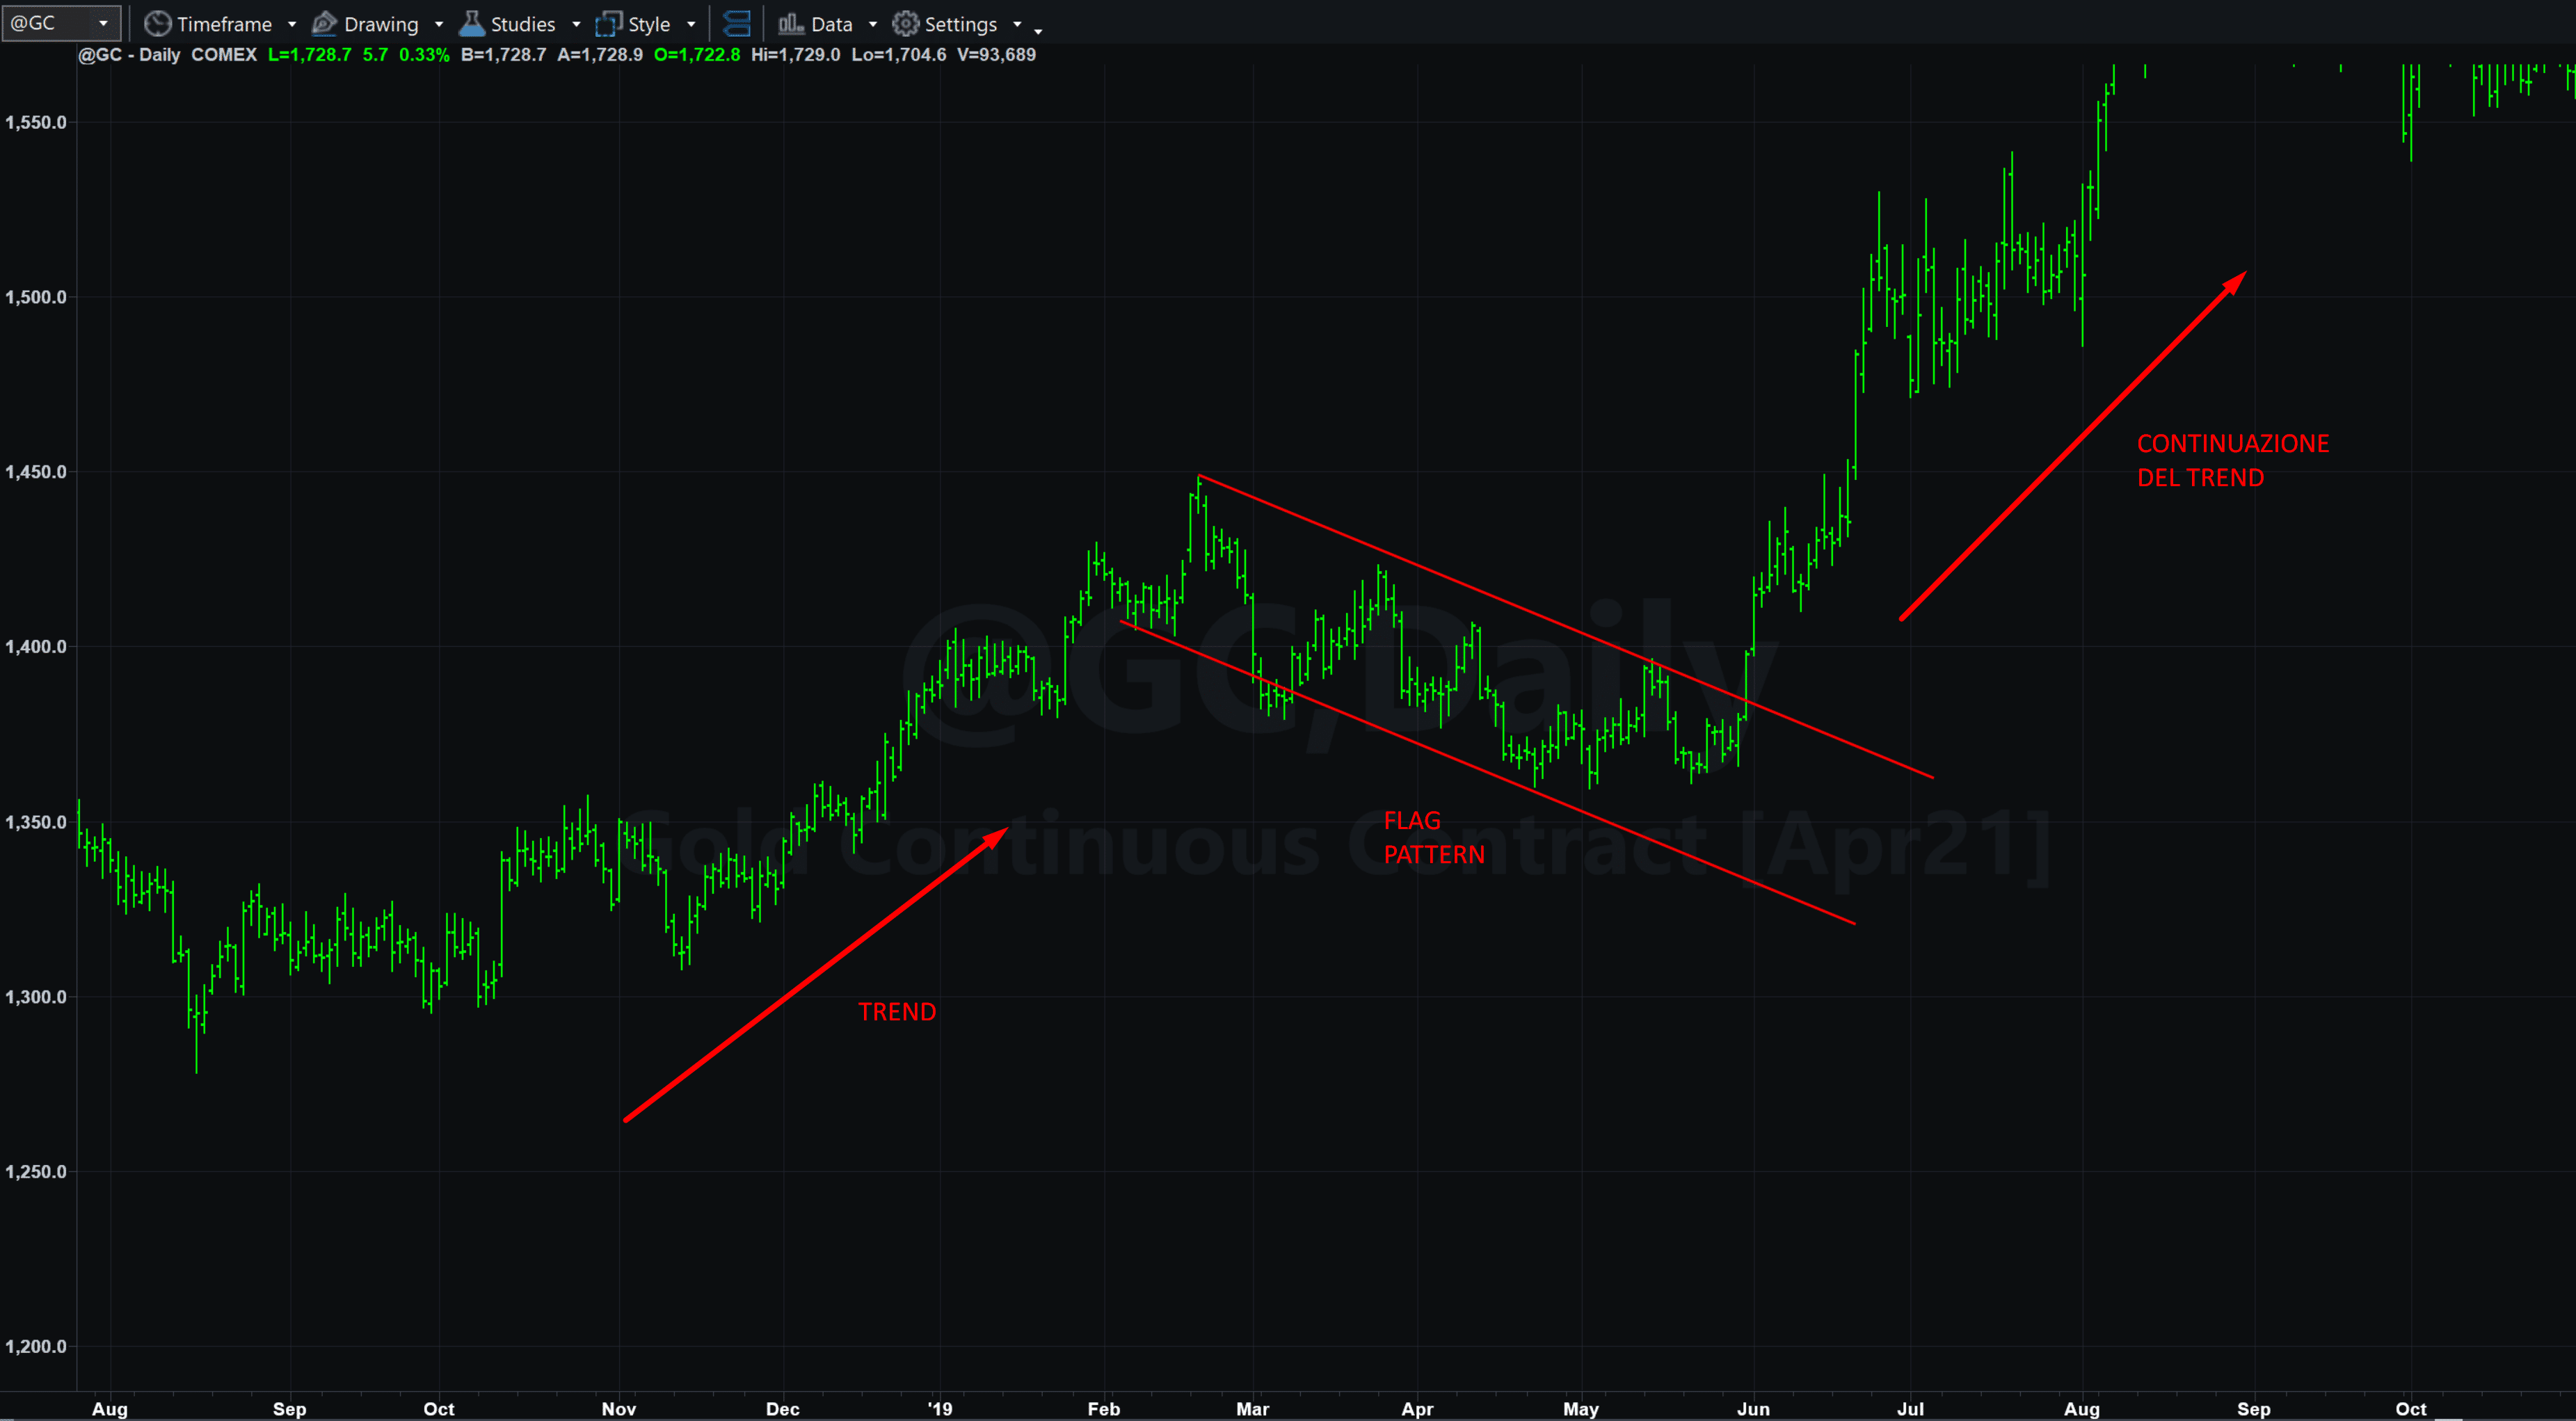Click the A=1,728.9 ask value

[x=600, y=55]
